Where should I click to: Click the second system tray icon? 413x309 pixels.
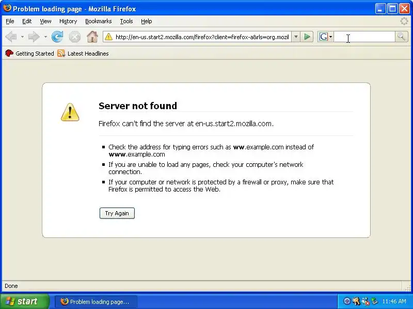356,301
